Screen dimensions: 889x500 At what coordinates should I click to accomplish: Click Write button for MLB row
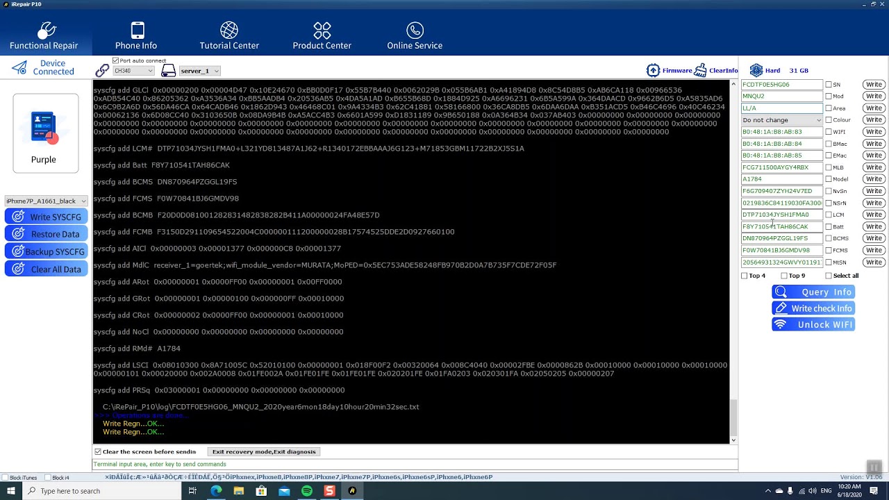[x=874, y=167]
